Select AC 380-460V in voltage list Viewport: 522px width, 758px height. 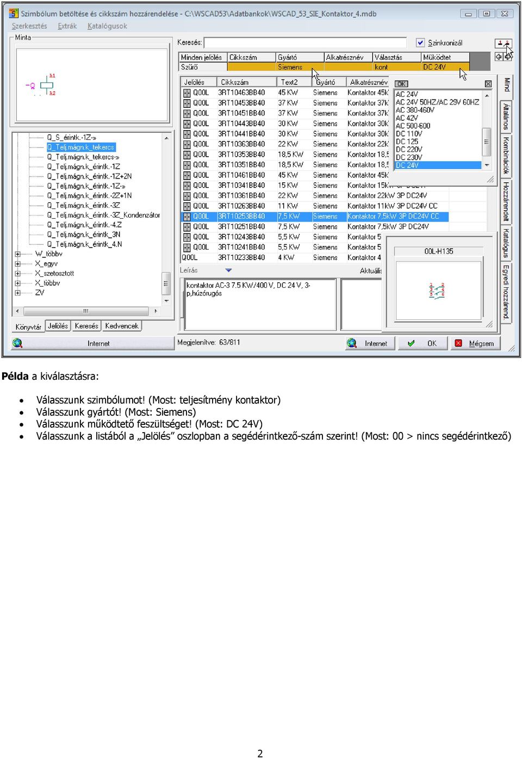(415, 110)
